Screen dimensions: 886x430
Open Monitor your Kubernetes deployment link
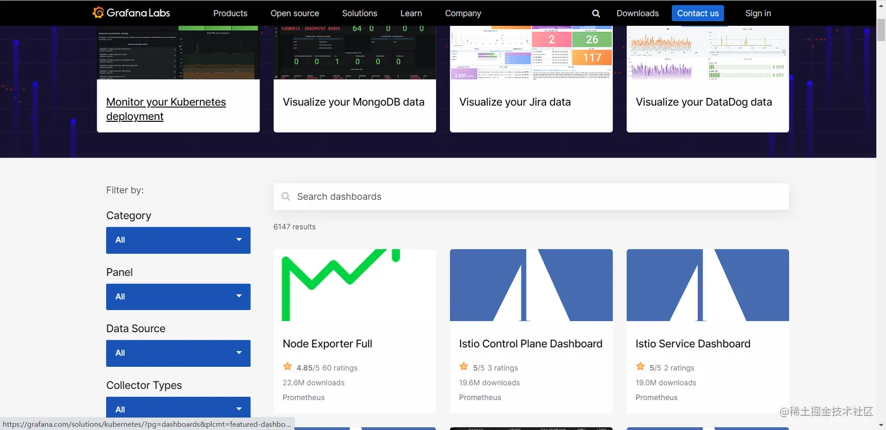point(166,109)
